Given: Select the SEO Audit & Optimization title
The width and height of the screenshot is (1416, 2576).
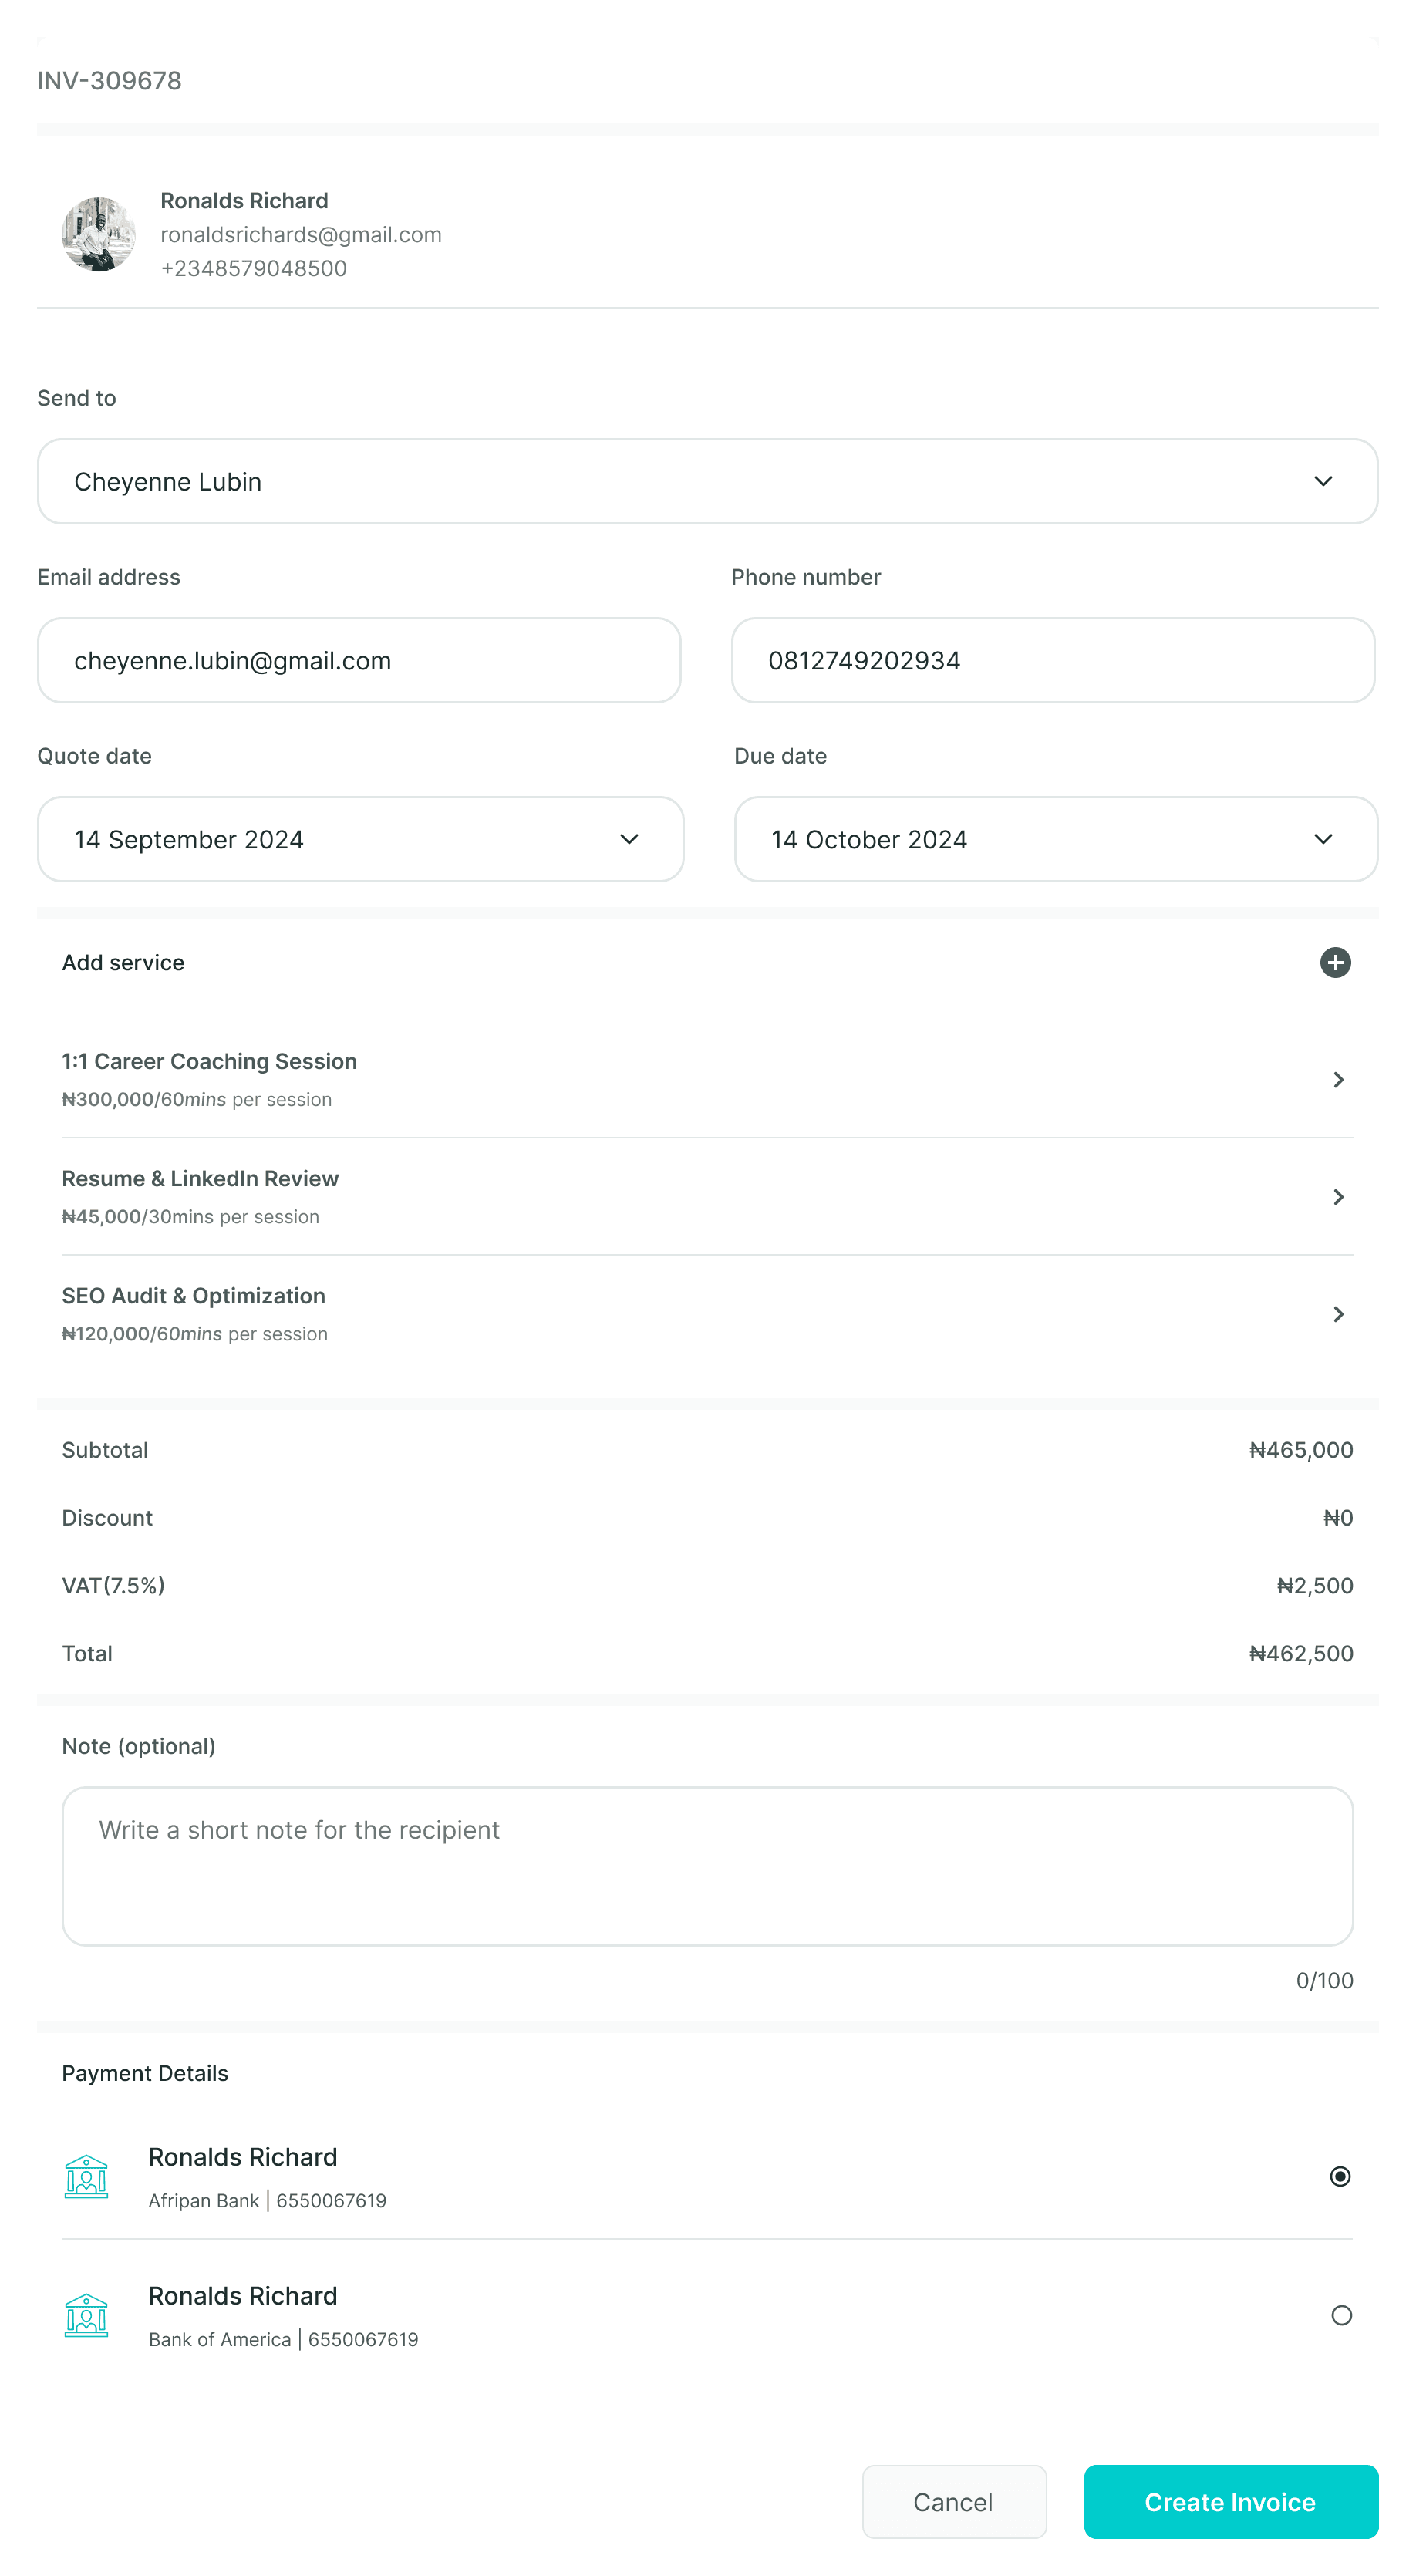Looking at the screenshot, I should click(193, 1295).
